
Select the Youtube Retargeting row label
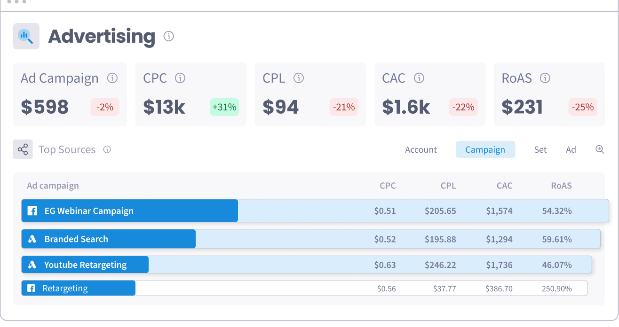click(85, 265)
